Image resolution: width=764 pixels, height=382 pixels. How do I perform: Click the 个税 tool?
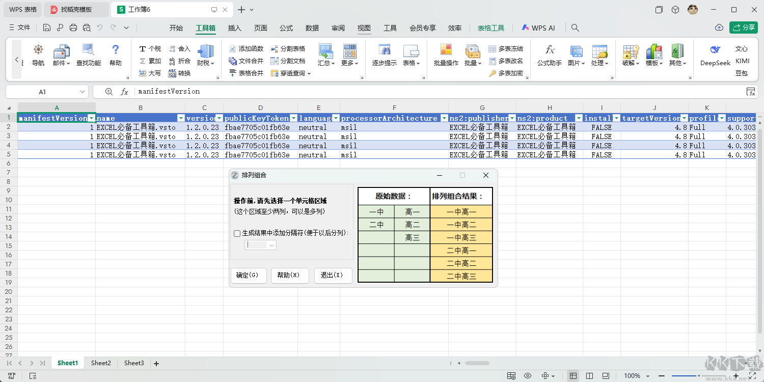click(x=150, y=49)
